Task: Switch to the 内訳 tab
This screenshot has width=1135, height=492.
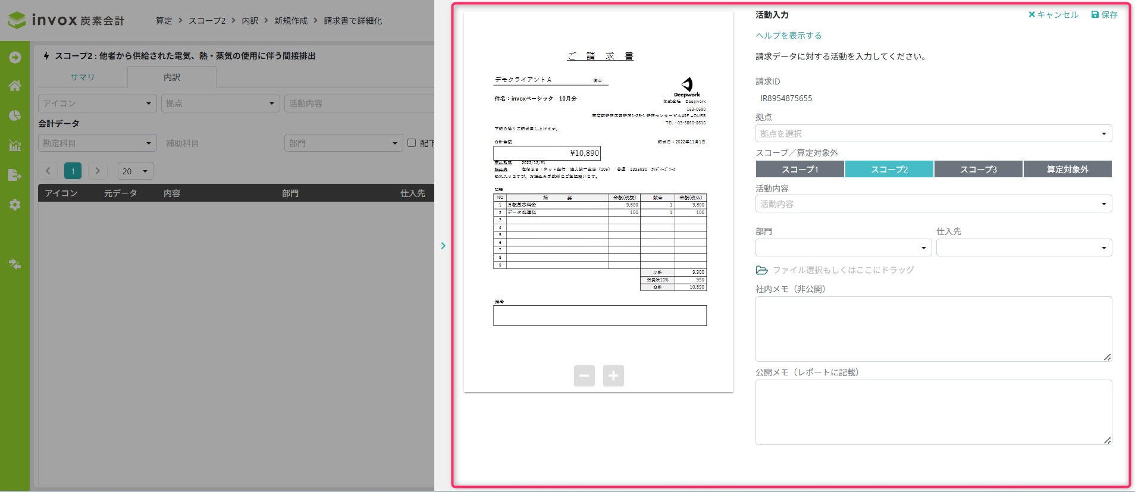Action: [x=172, y=77]
